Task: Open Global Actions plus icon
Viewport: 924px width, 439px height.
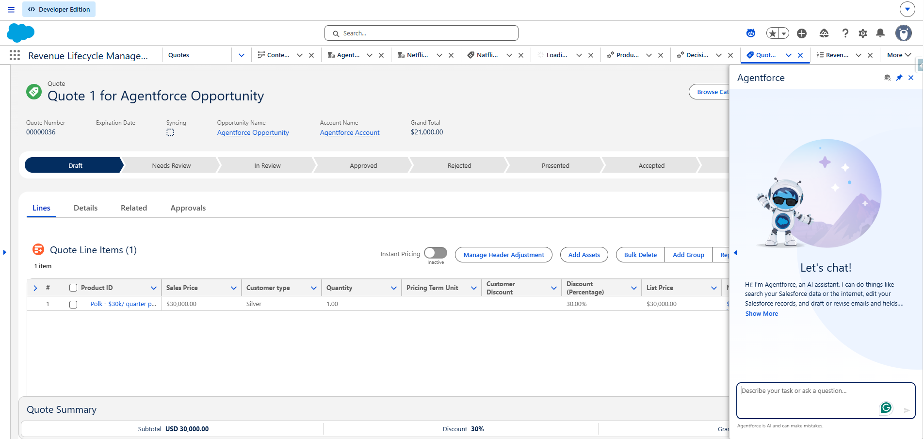Action: click(802, 33)
